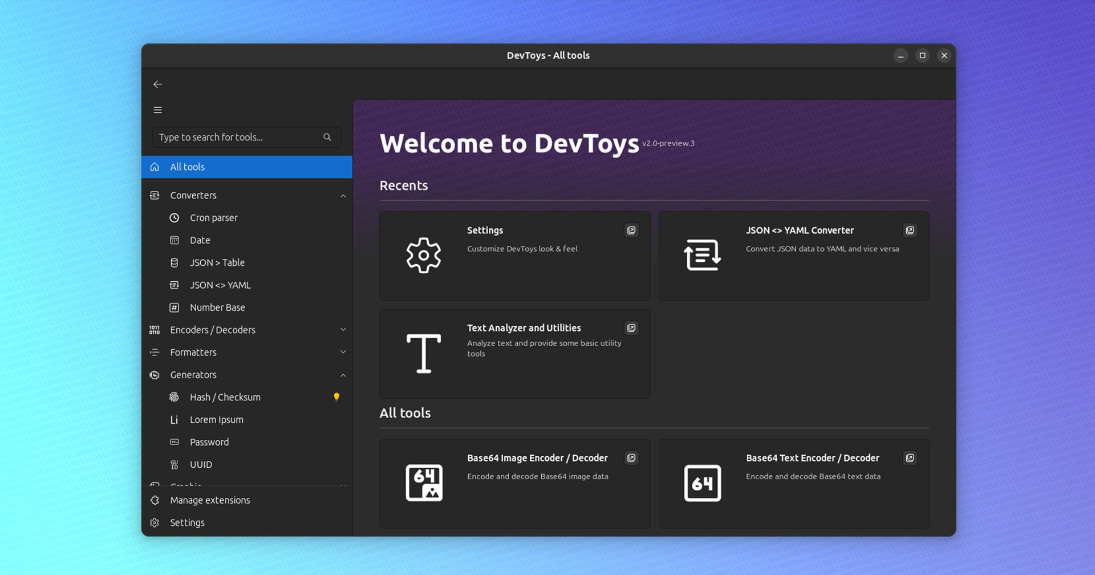1095x575 pixels.
Task: Open Manage extensions
Action: [210, 500]
